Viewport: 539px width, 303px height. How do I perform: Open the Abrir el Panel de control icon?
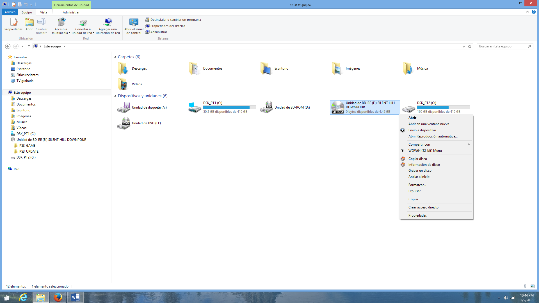(x=134, y=22)
